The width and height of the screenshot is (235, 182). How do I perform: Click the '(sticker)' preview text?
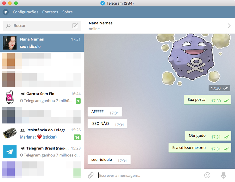click(x=50, y=137)
